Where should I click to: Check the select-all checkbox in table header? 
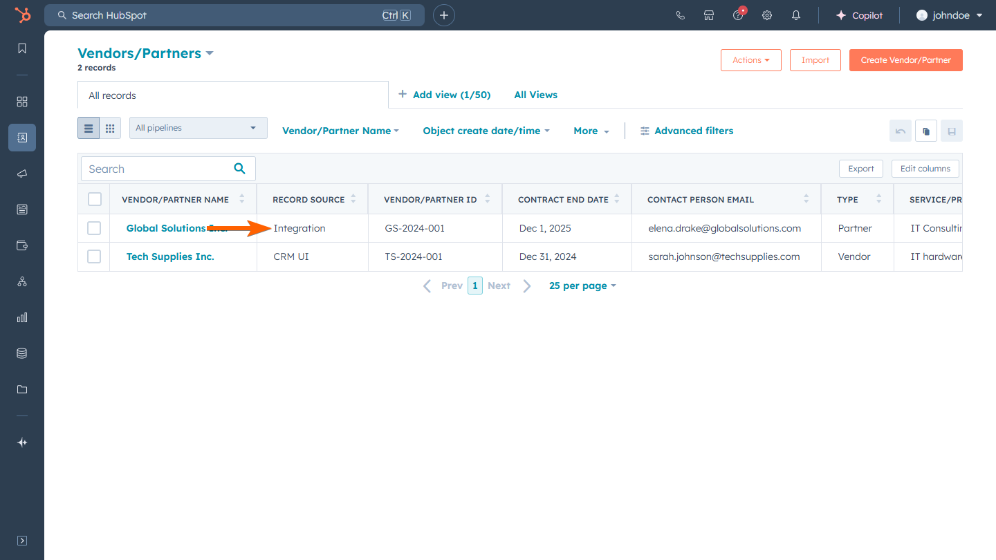click(x=94, y=198)
